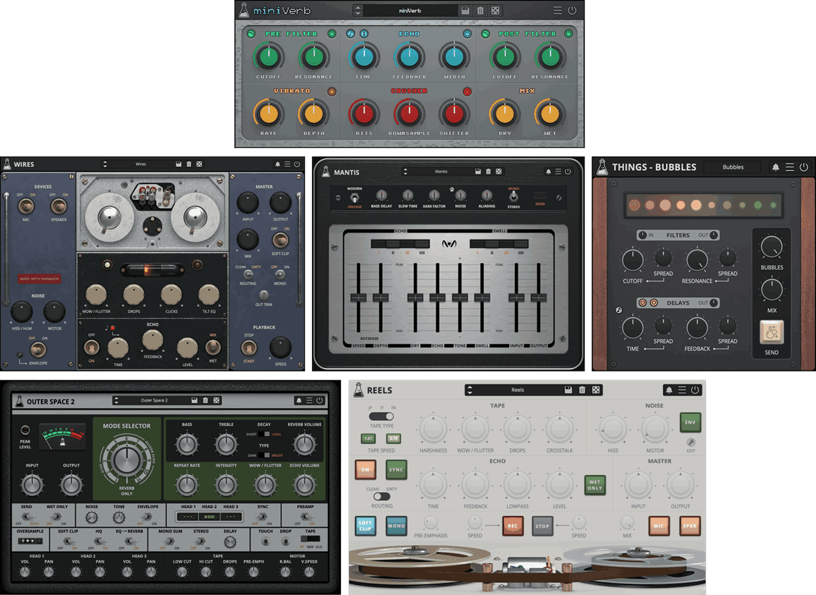Click REC button in Reels

pyautogui.click(x=512, y=526)
